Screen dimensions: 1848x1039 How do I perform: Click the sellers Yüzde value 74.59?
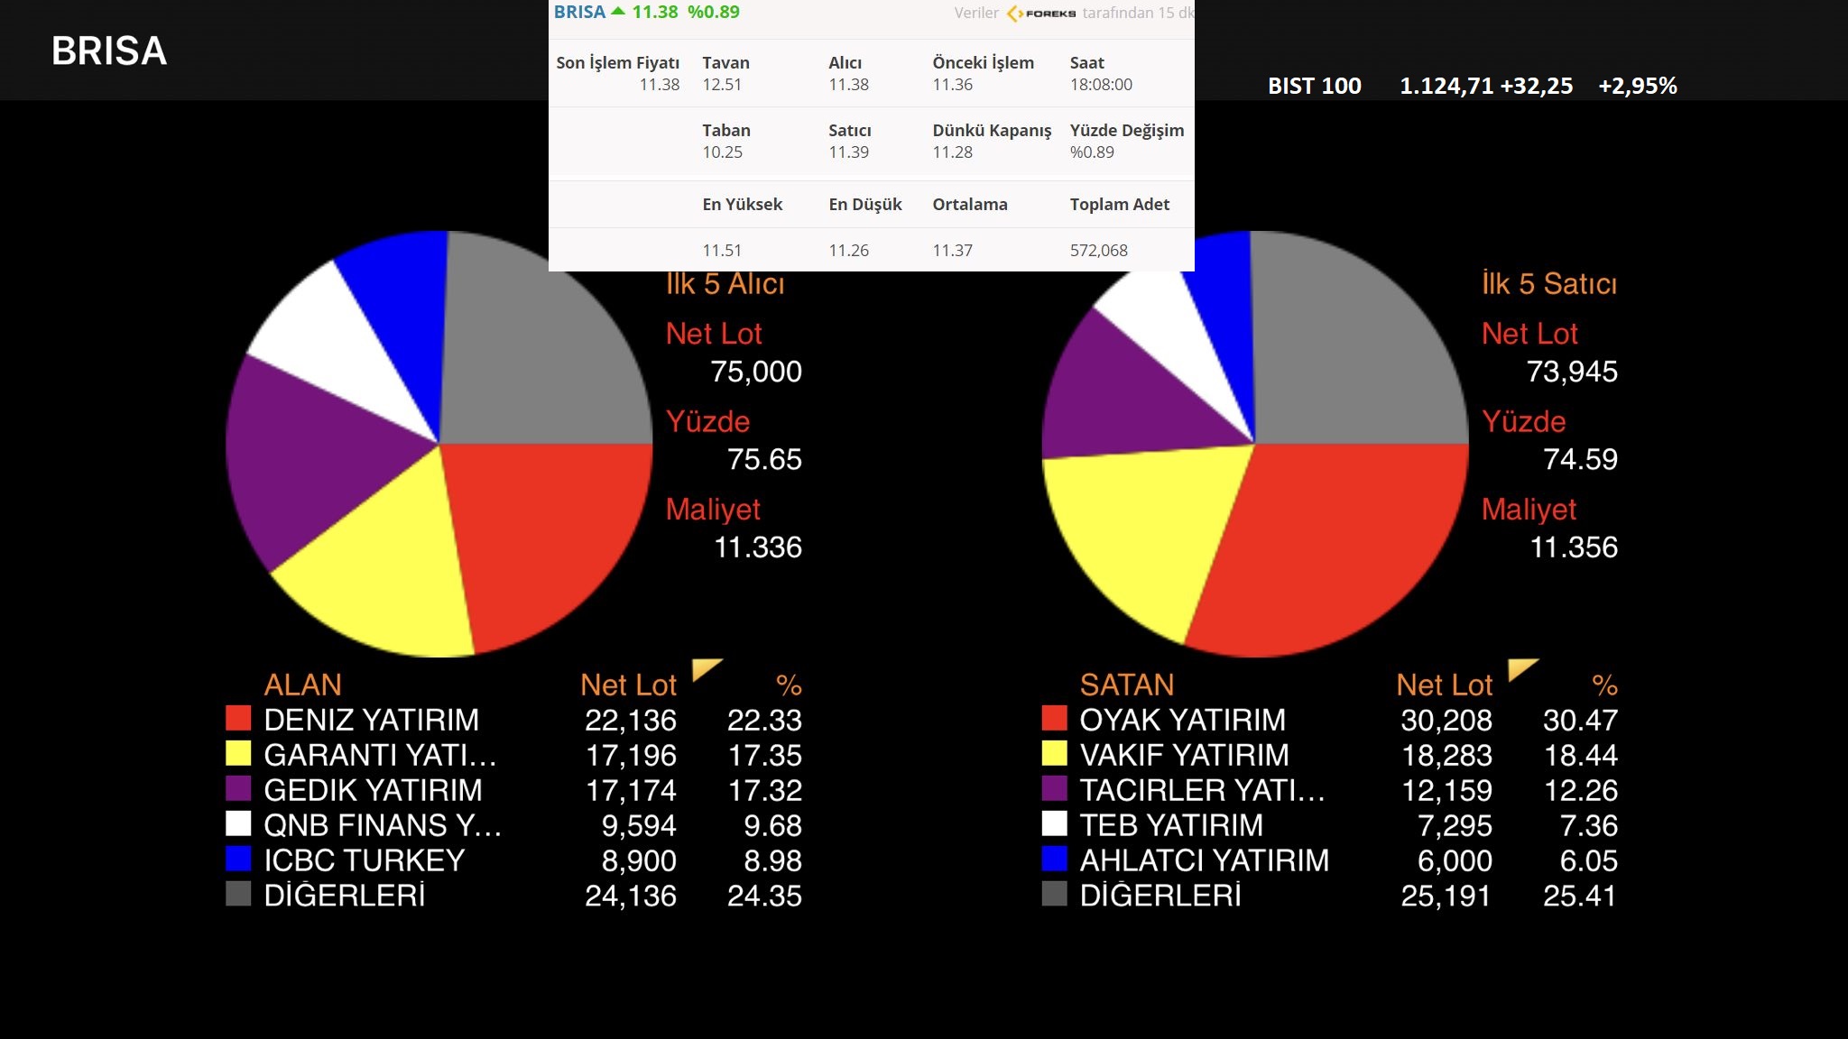point(1580,459)
